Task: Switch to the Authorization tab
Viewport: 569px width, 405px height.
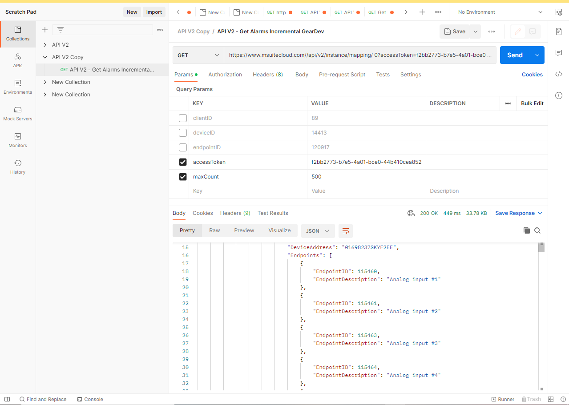Action: point(225,75)
